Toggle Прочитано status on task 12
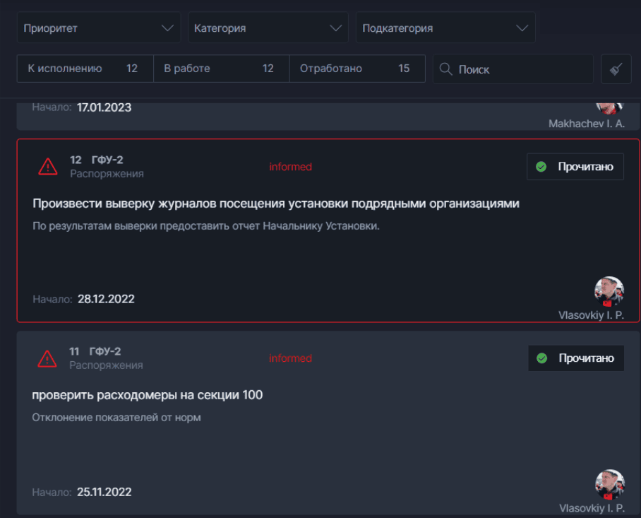641x518 pixels. [x=575, y=167]
